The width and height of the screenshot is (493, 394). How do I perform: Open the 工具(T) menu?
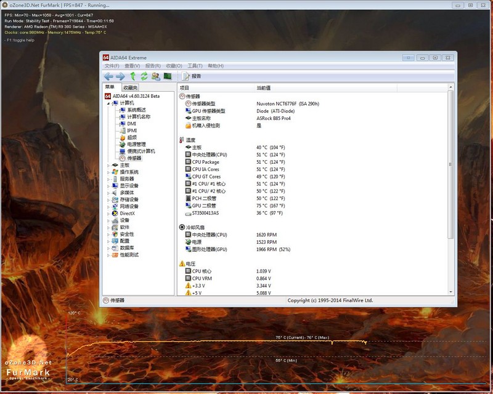pos(195,66)
